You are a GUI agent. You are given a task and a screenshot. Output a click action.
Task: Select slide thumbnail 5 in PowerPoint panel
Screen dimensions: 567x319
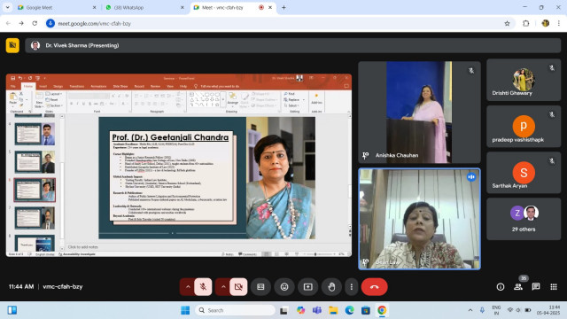tap(35, 162)
